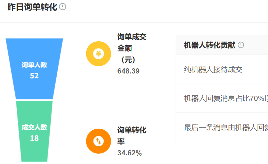268x164 pixels.
Task: Click the number 52 in funnel
Action: click(x=34, y=76)
